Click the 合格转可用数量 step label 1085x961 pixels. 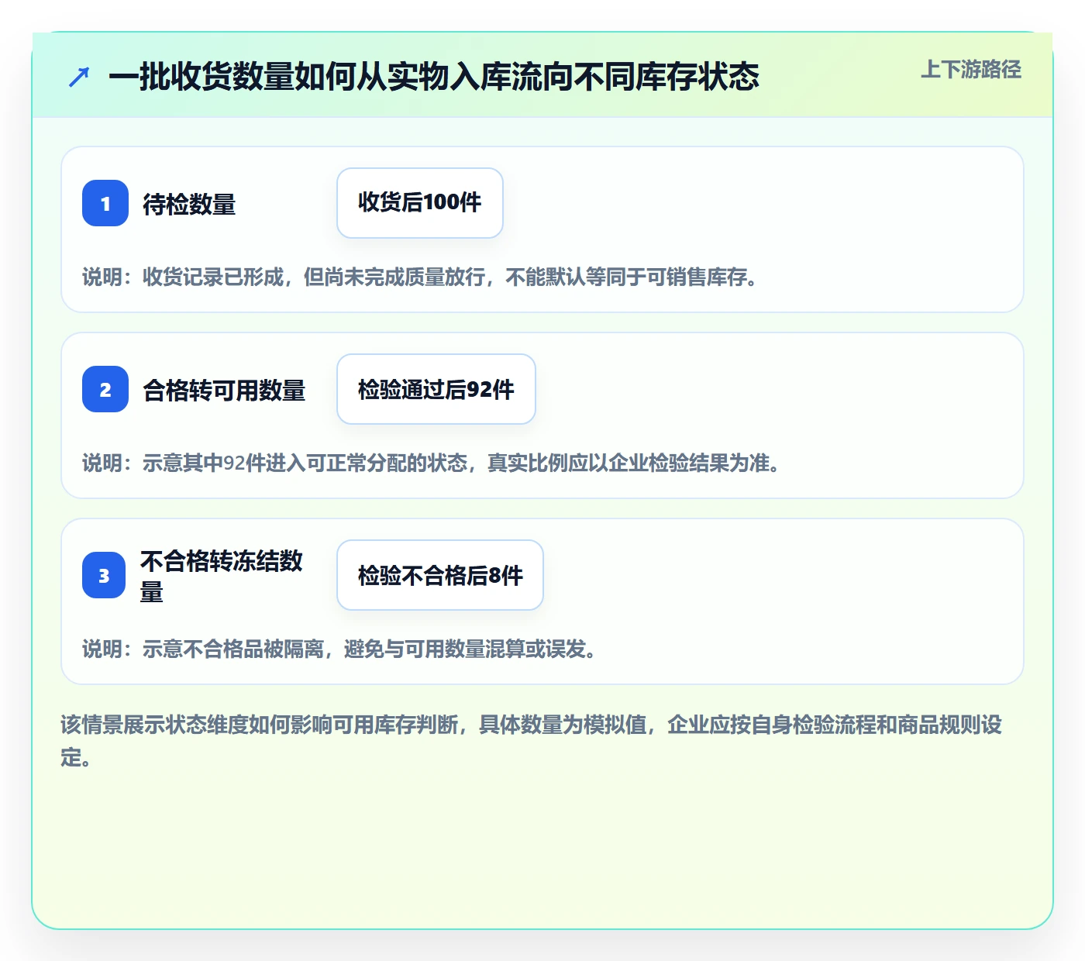[x=224, y=391]
